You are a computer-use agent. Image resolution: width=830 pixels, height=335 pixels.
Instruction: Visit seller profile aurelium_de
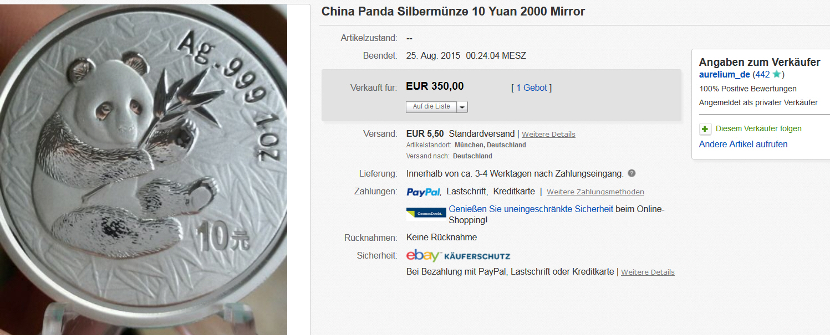click(725, 75)
